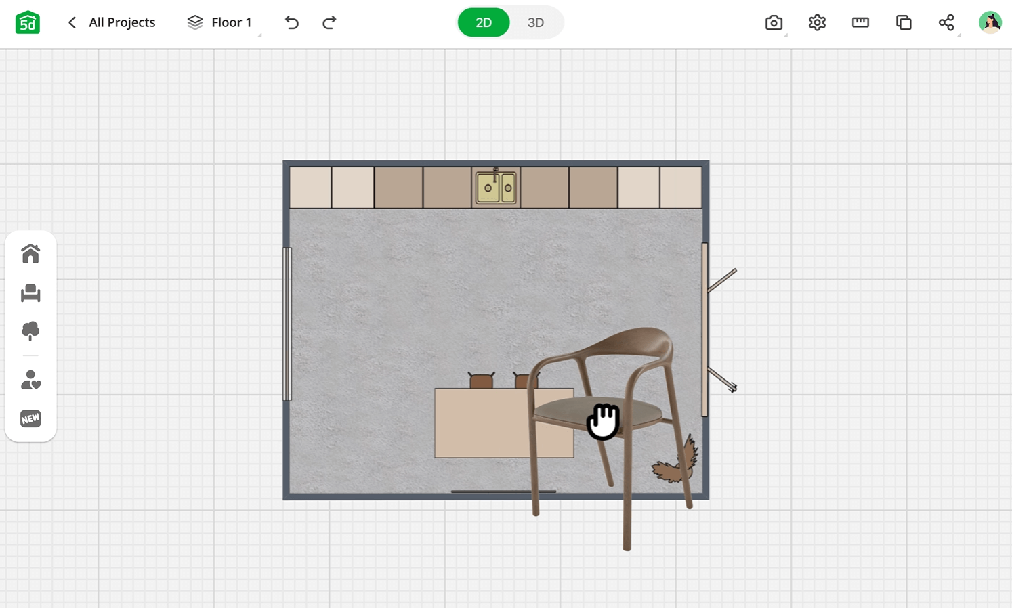Viewport: 1012px width, 608px height.
Task: Open the Floor 1 level dropdown
Action: pyautogui.click(x=220, y=22)
